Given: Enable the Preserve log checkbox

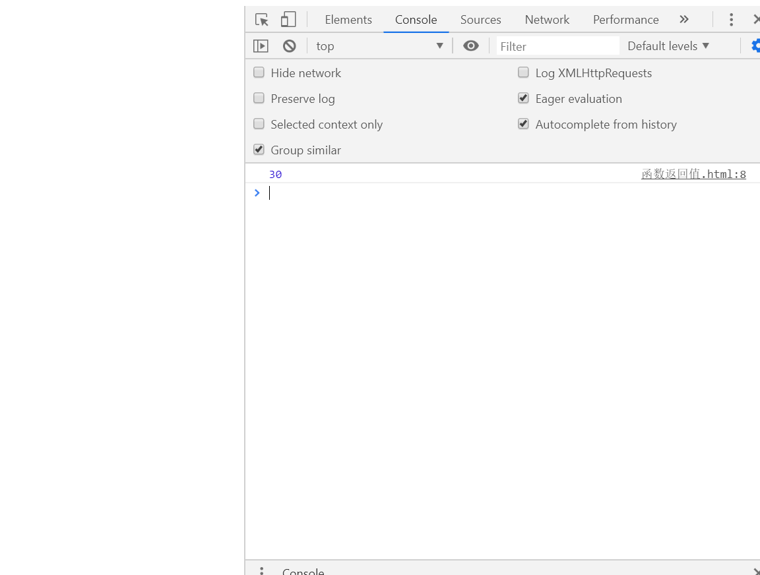Looking at the screenshot, I should click(x=259, y=98).
